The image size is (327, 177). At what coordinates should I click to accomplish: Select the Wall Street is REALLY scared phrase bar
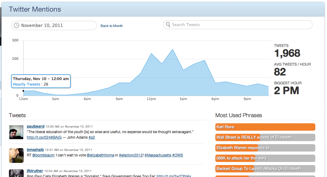(265, 137)
